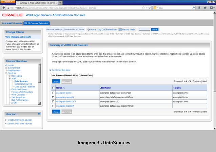Image resolution: width=216 pixels, height=152 pixels.
Task: Select Work Contexts tree item
Action: (x=18, y=95)
